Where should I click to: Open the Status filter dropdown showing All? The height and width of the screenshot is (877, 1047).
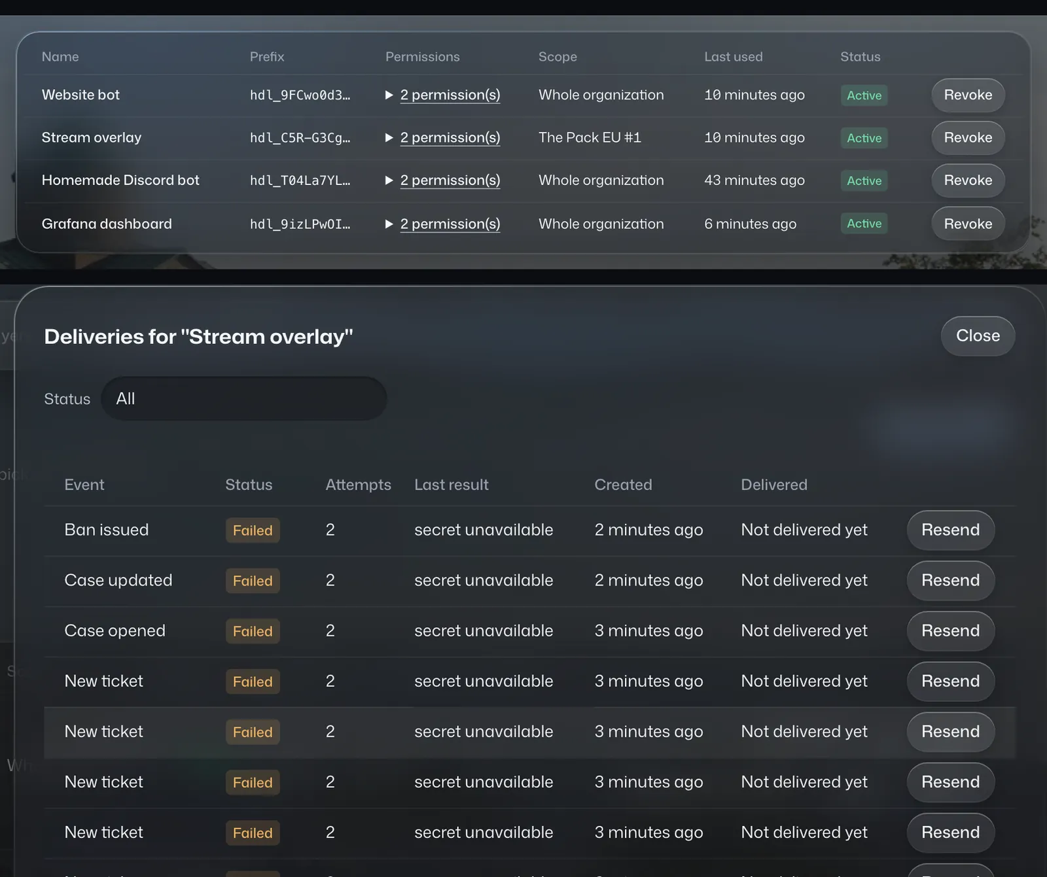[243, 398]
